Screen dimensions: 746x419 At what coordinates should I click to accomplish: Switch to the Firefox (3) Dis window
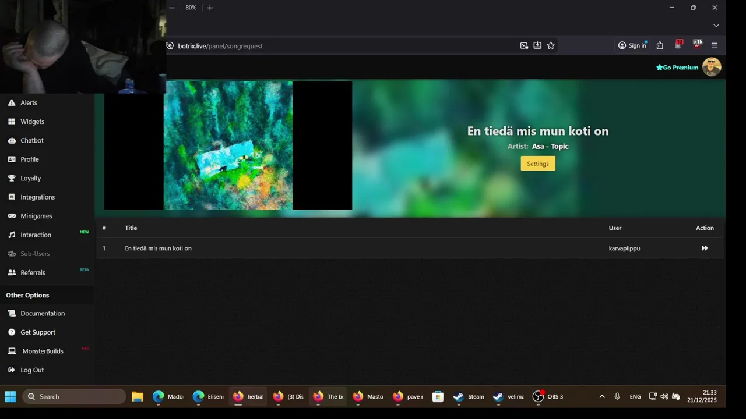pos(288,397)
